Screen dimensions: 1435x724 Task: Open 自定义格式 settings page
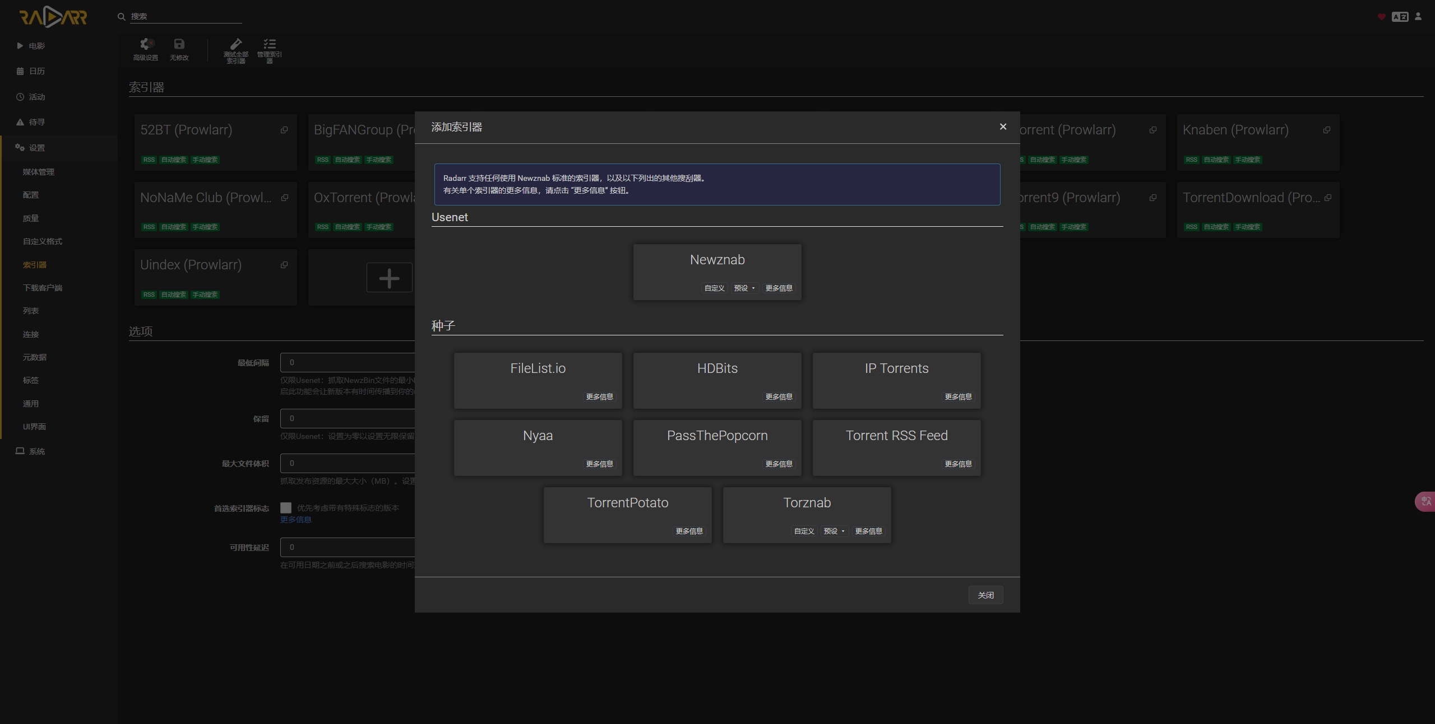click(43, 241)
